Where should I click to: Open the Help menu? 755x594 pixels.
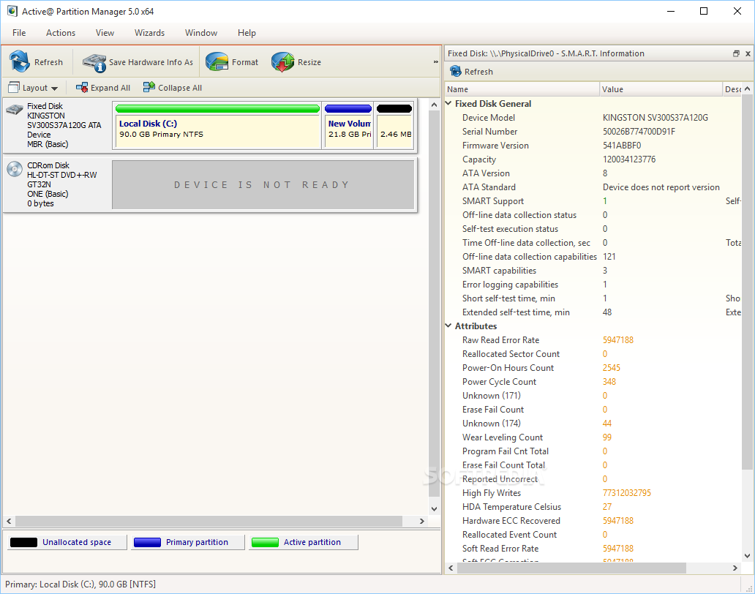(x=247, y=33)
